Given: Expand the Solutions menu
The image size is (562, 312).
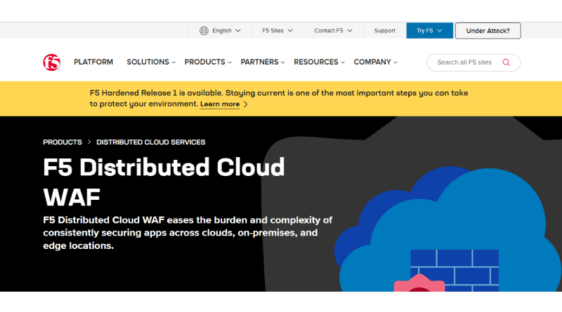Looking at the screenshot, I should tap(151, 62).
